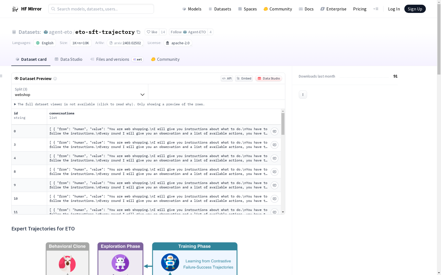441x275 pixels.
Task: Click the HF Mirror logo icon
Action: point(15,9)
